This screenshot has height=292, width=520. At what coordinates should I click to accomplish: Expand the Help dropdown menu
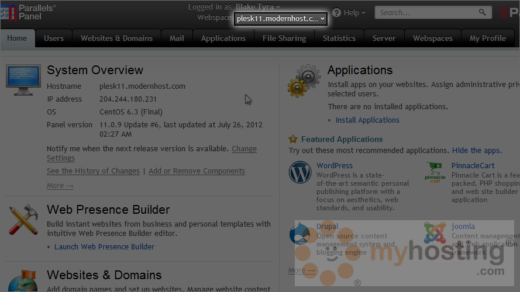(x=354, y=13)
